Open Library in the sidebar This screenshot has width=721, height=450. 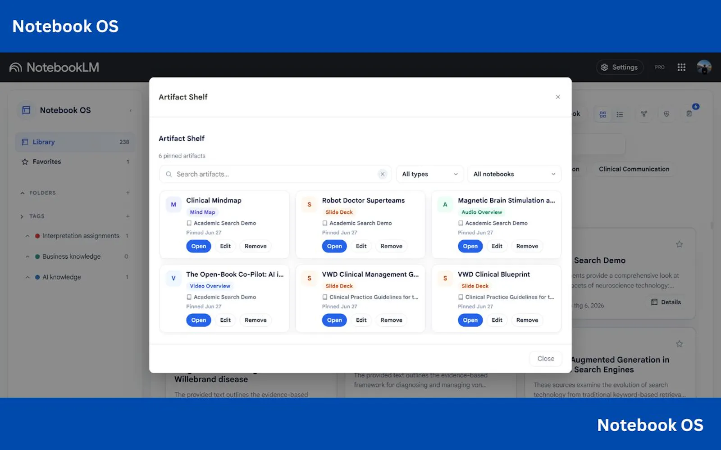[x=75, y=142]
